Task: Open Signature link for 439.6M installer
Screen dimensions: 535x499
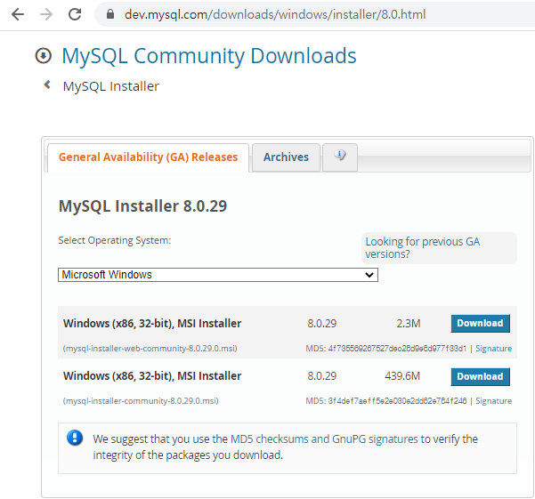Action: click(x=493, y=401)
